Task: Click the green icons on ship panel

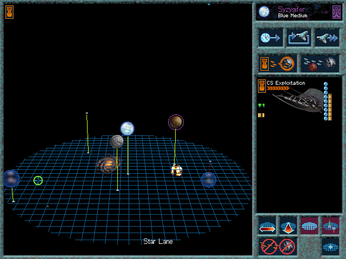Action: (261, 106)
